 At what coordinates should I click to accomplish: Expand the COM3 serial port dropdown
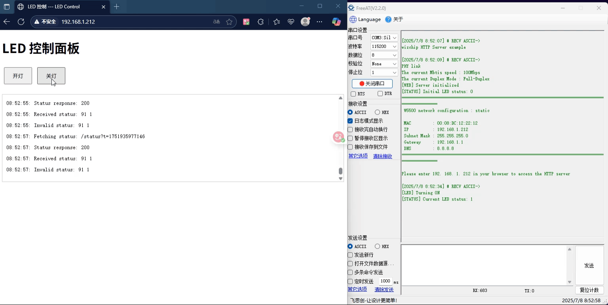click(x=384, y=38)
